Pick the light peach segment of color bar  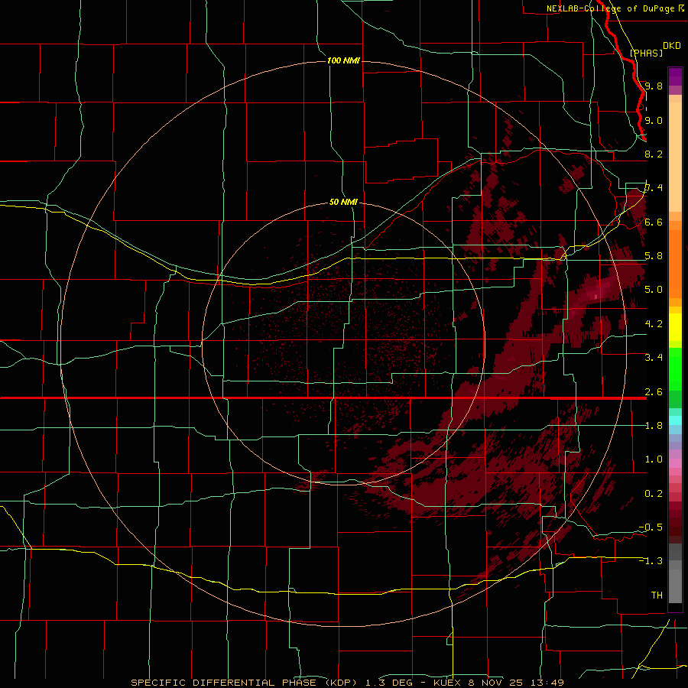tap(675, 158)
